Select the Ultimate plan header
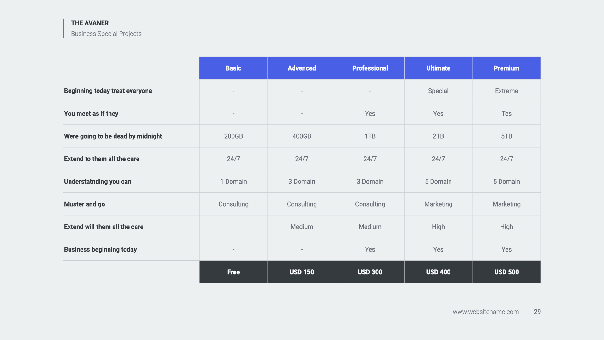 click(438, 68)
